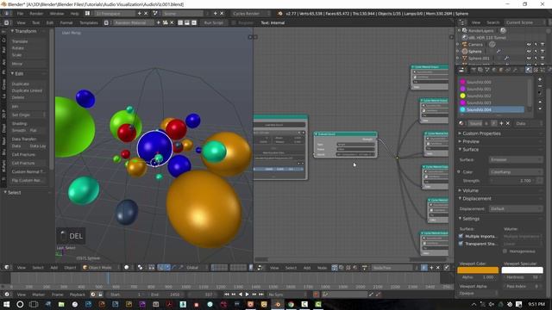Image resolution: width=552 pixels, height=310 pixels.
Task: Click Translate in the Transform panel
Action: click(28, 41)
